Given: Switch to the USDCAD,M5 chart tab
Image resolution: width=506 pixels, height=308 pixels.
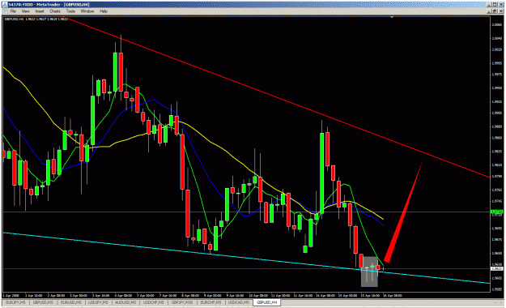Looking at the screenshot, I should click(239, 302).
